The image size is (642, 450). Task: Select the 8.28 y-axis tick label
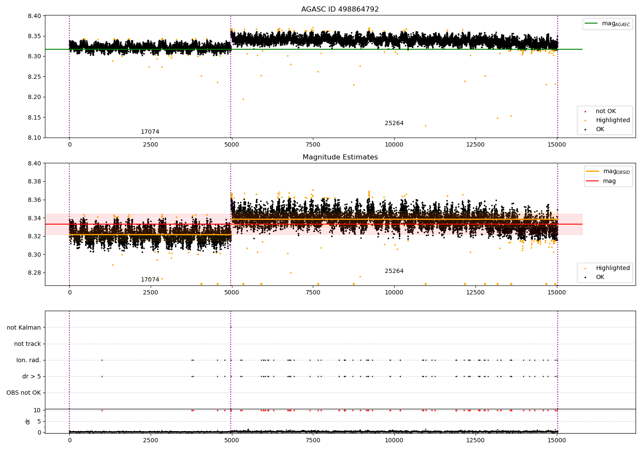(34, 273)
